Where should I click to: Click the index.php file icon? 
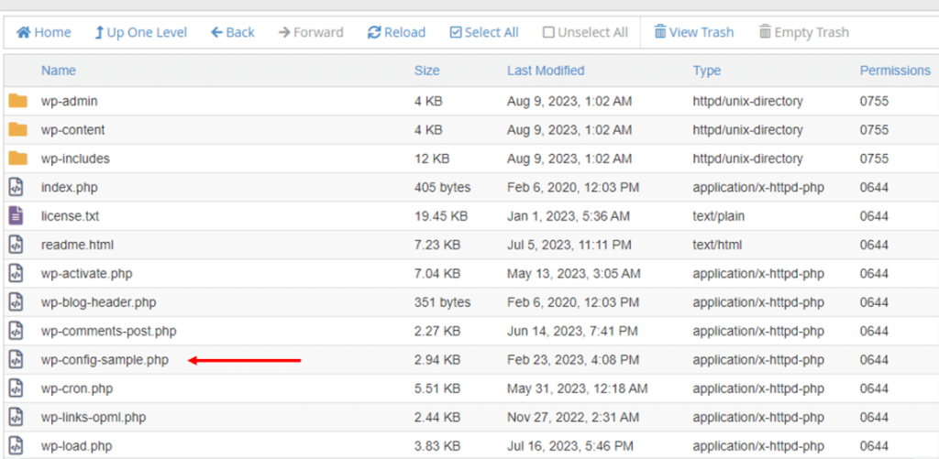(17, 187)
